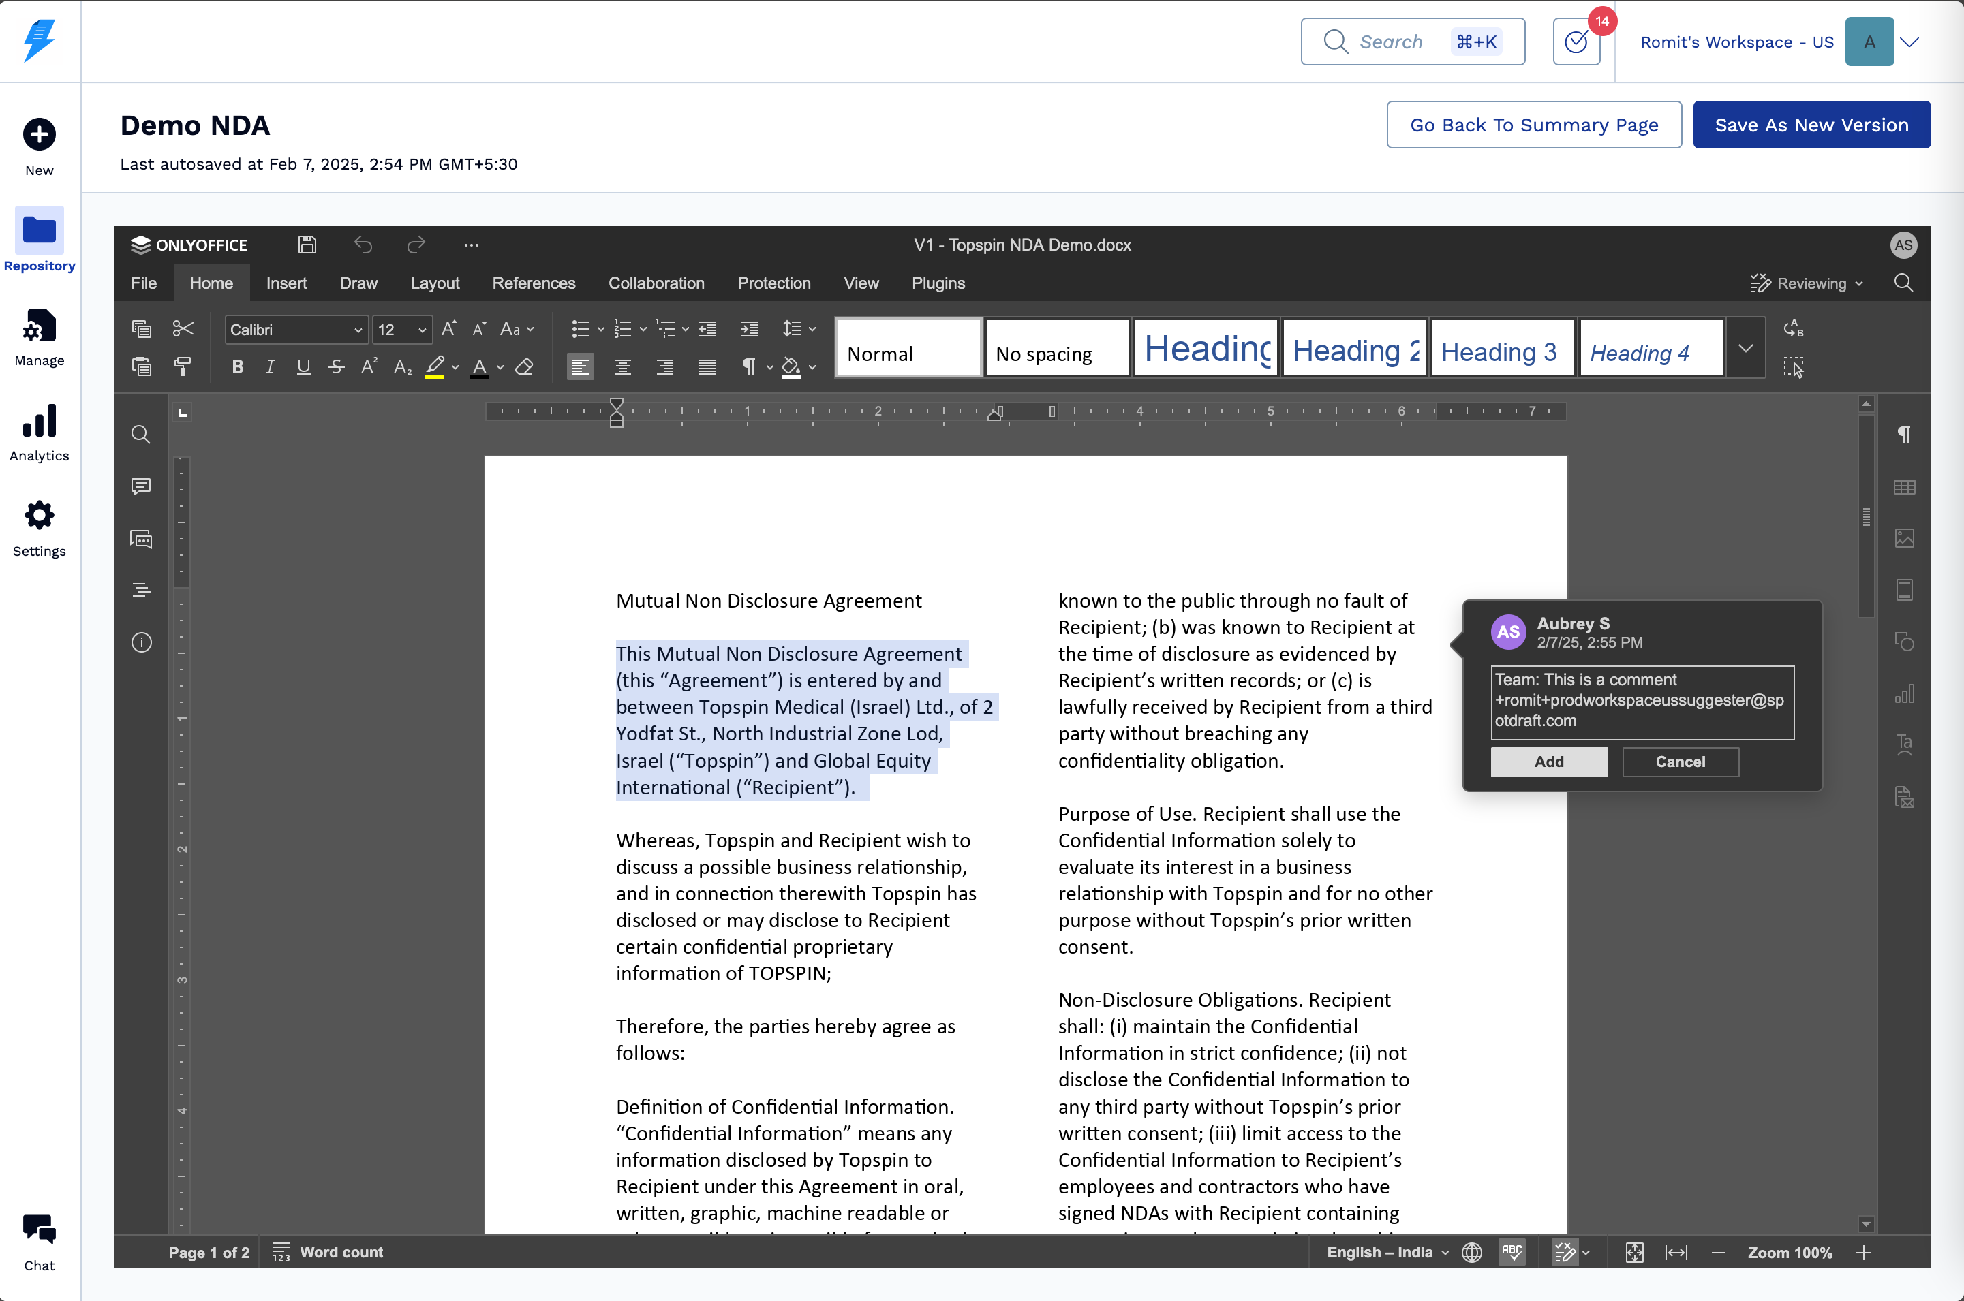The width and height of the screenshot is (1964, 1301).
Task: Clear formatting with the eraser icon
Action: tap(525, 366)
